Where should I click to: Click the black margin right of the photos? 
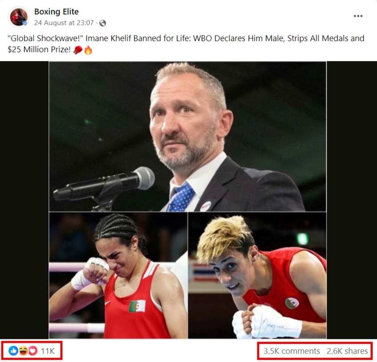[352, 200]
